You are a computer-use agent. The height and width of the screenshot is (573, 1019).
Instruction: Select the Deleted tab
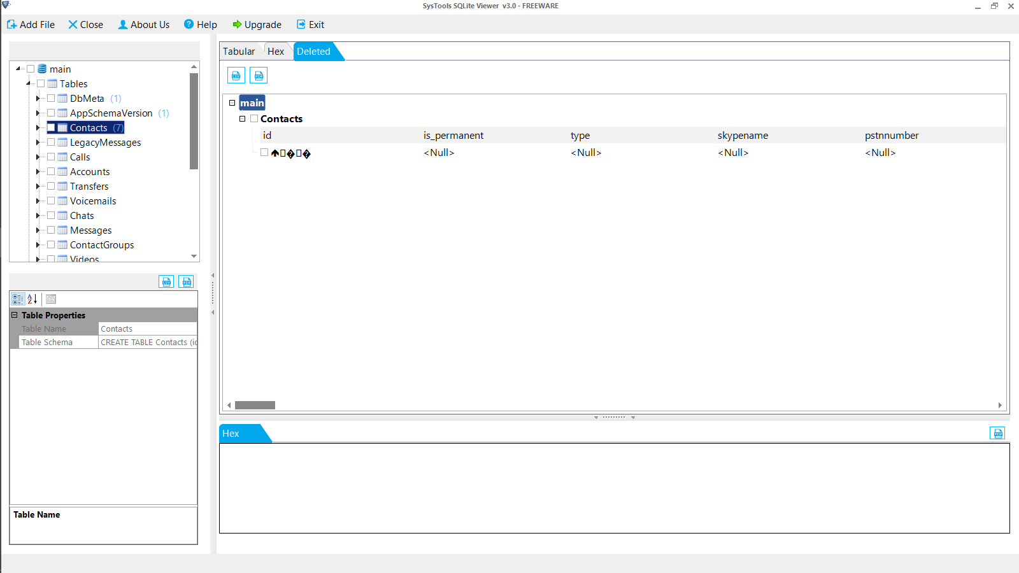313,52
